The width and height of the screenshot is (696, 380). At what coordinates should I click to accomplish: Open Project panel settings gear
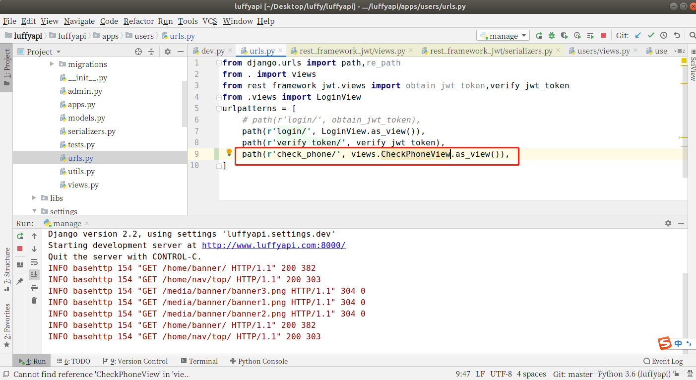(x=168, y=52)
